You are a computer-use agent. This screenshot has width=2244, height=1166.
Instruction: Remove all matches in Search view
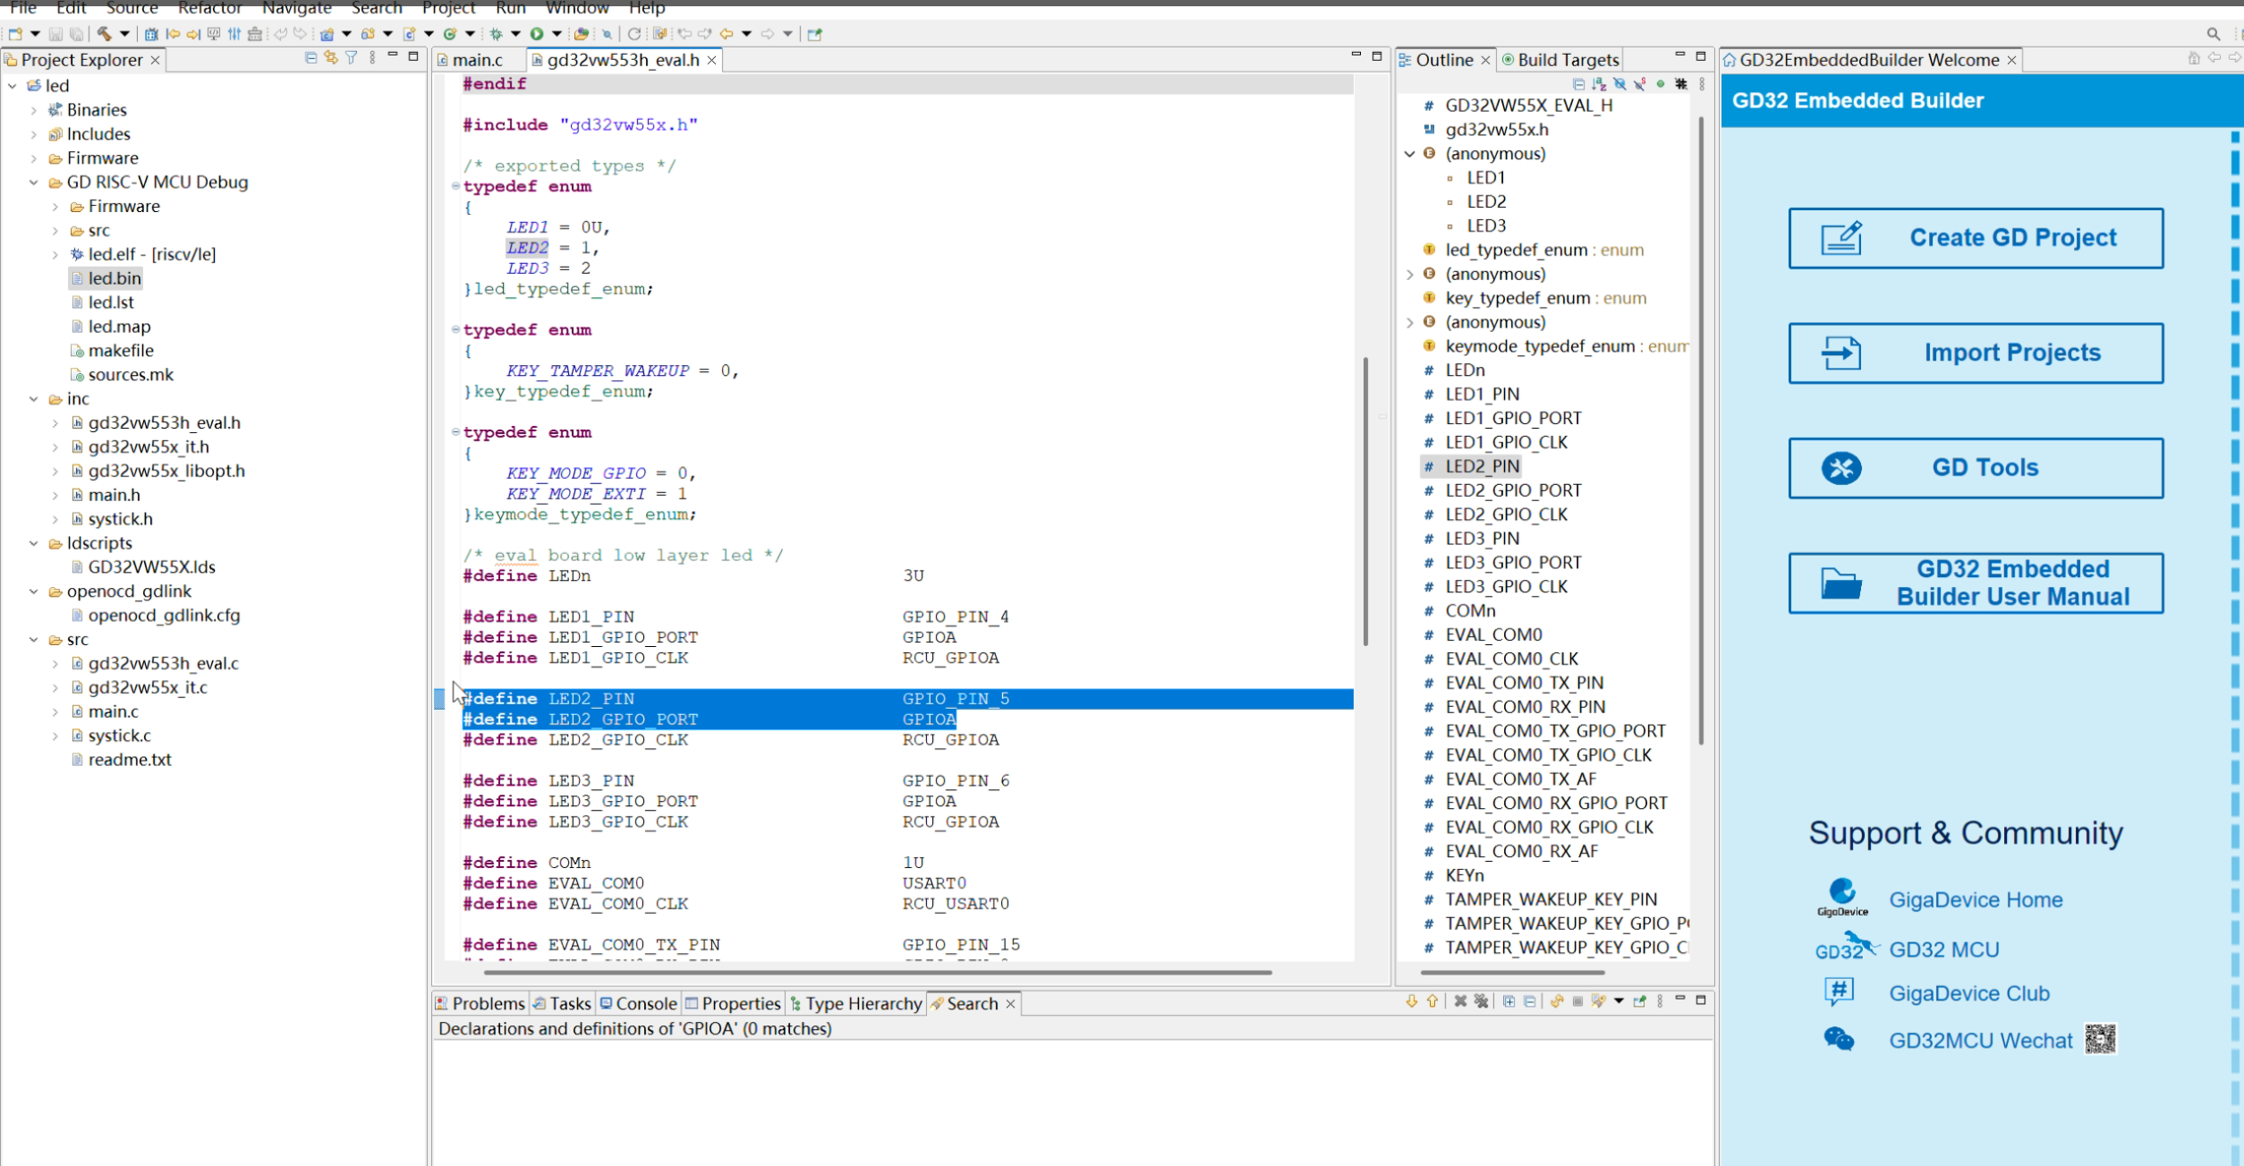(x=1481, y=1001)
